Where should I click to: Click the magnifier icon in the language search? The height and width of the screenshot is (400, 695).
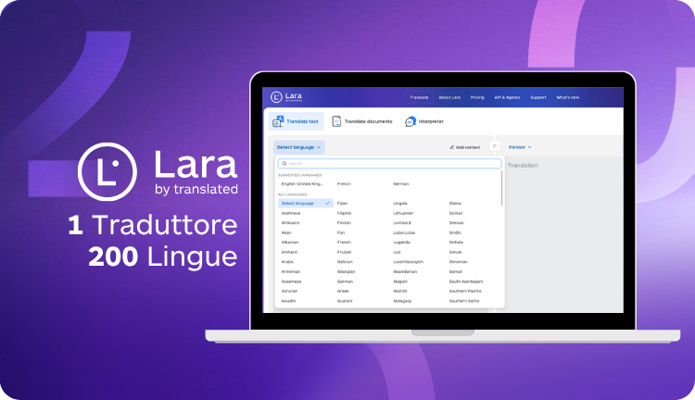pos(284,164)
